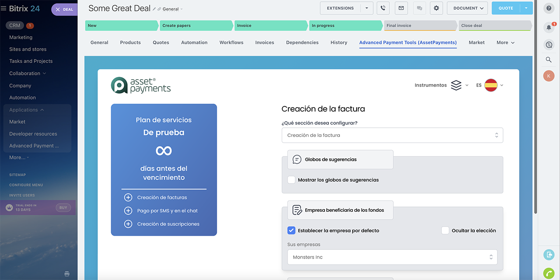The image size is (560, 280).
Task: Open the help question mark icon
Action: 549,8
